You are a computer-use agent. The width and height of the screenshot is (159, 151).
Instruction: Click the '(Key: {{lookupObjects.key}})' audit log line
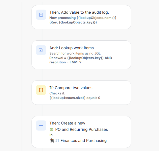point(73,22)
